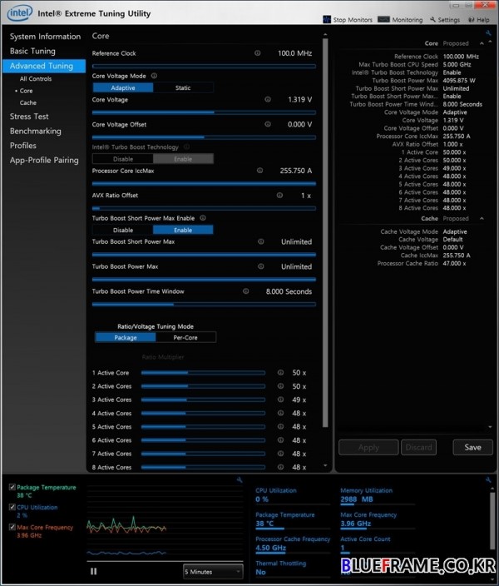Click the Core Voltage slider

204,112
